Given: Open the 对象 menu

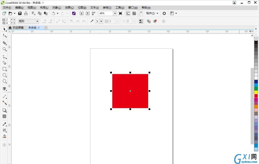Looking at the screenshot, I should [x=57, y=8].
